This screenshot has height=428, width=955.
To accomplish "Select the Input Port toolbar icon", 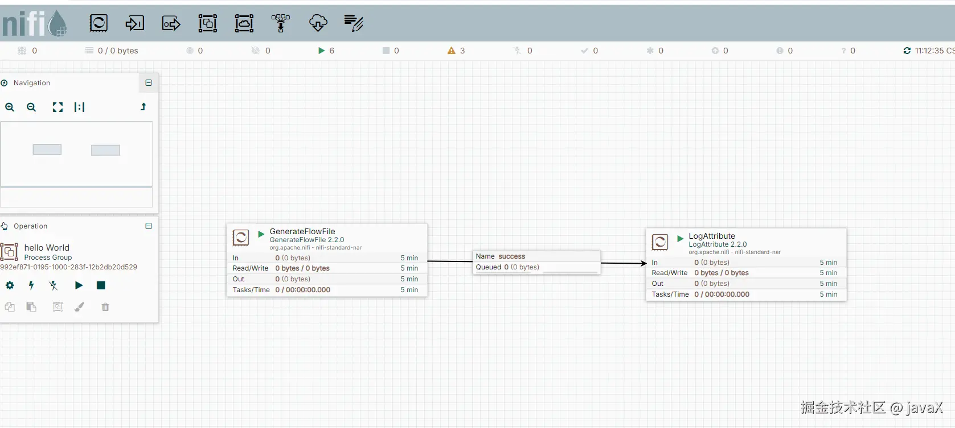I will tap(135, 23).
